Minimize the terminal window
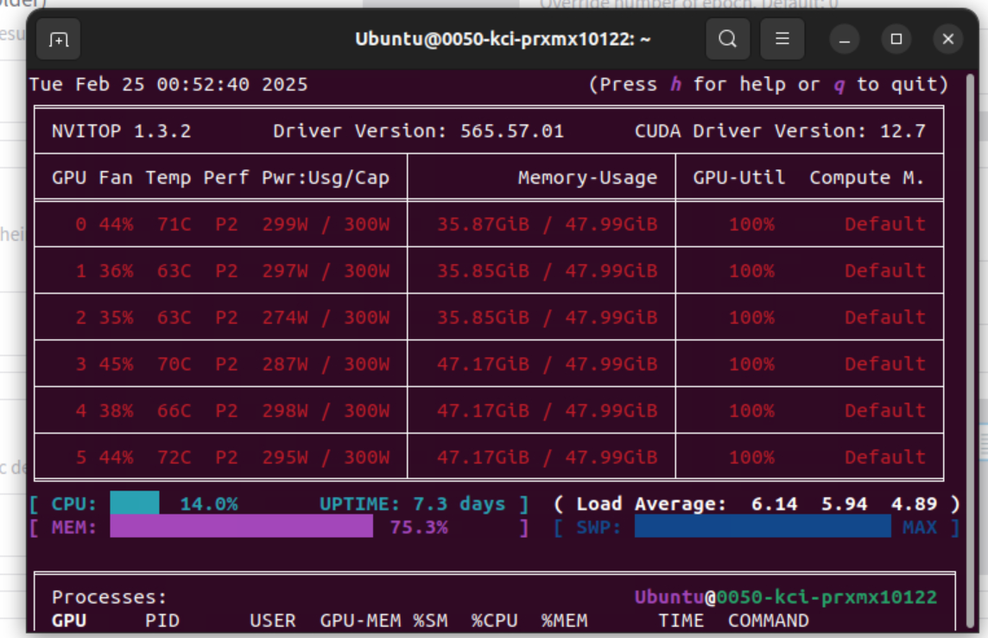988x638 pixels. [845, 40]
